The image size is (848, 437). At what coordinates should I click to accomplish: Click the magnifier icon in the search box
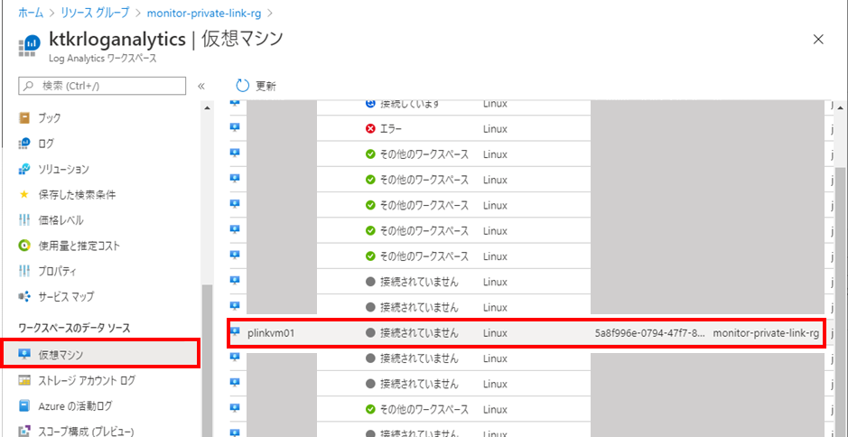[29, 86]
